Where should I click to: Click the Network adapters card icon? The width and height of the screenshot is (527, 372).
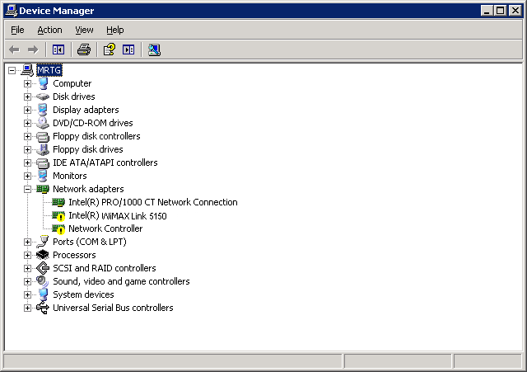click(x=43, y=189)
